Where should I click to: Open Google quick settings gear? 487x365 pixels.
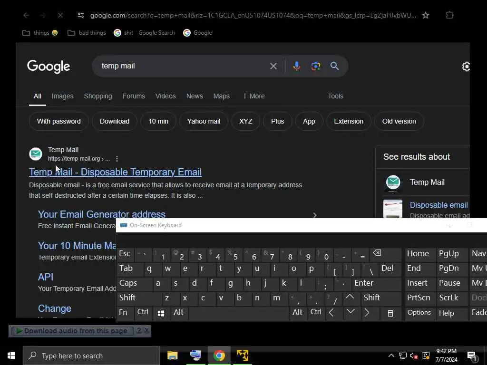point(466,67)
